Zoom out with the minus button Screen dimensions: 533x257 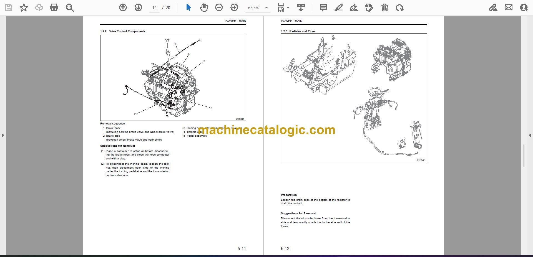tap(219, 7)
